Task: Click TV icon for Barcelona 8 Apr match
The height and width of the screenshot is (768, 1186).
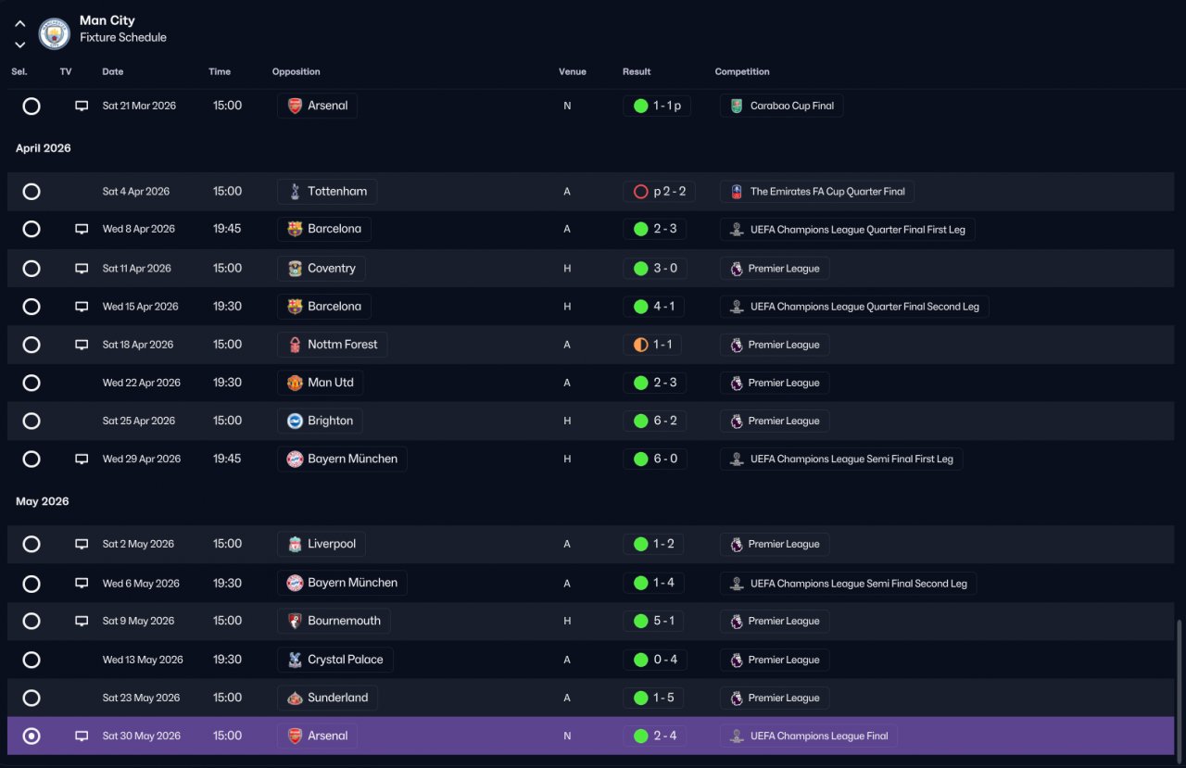Action: [x=82, y=229]
